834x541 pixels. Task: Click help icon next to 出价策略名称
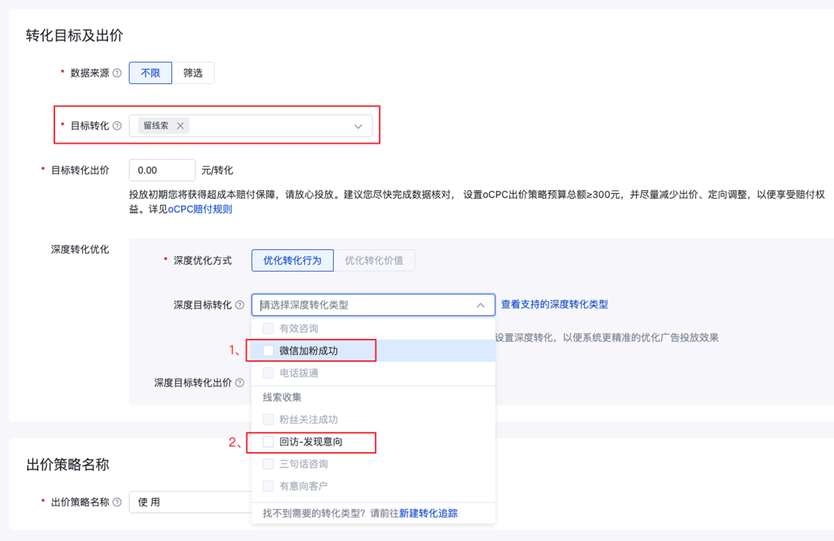[x=117, y=502]
